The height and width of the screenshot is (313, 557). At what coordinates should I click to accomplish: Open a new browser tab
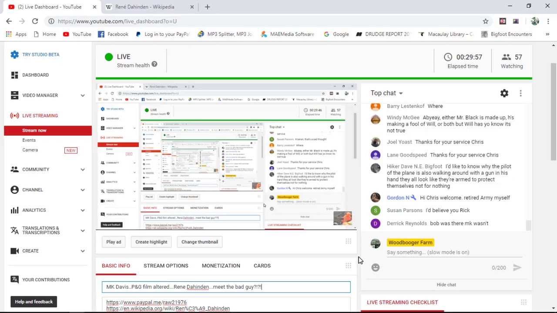[x=208, y=7]
